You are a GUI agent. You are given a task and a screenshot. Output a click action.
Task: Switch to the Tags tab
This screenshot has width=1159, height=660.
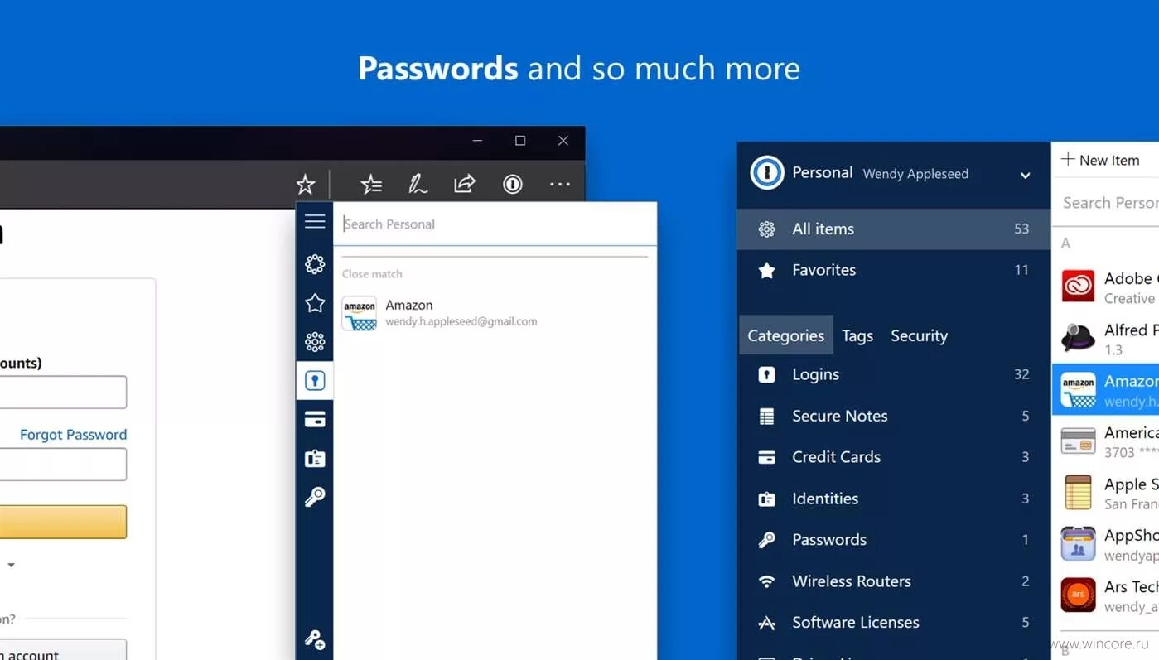tap(857, 335)
